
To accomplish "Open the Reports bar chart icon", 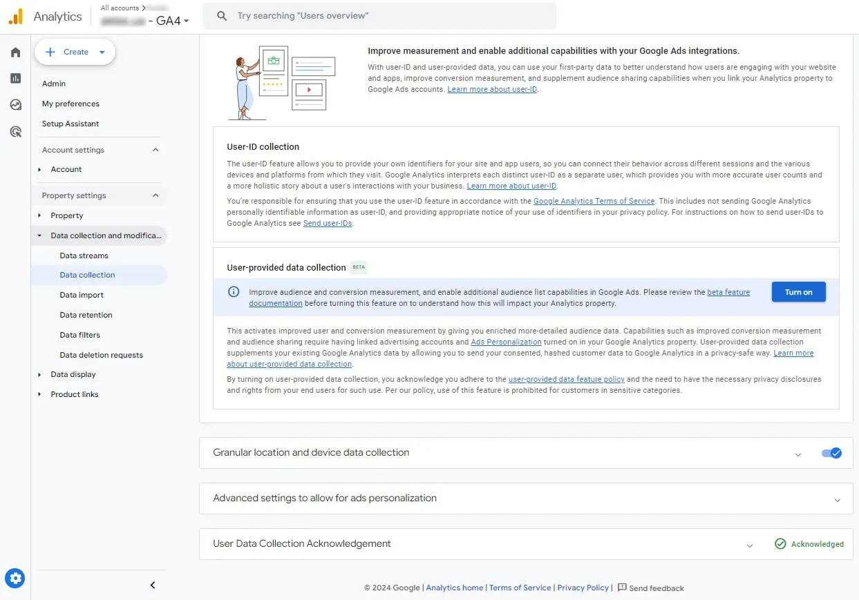I will 15,79.
